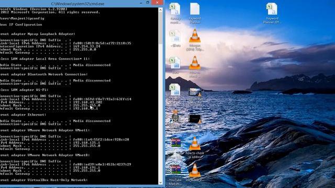The image size is (335, 188).
Task: Click the Wi-Fi default gateway 192.168.43.1
Action: [x=85, y=109]
